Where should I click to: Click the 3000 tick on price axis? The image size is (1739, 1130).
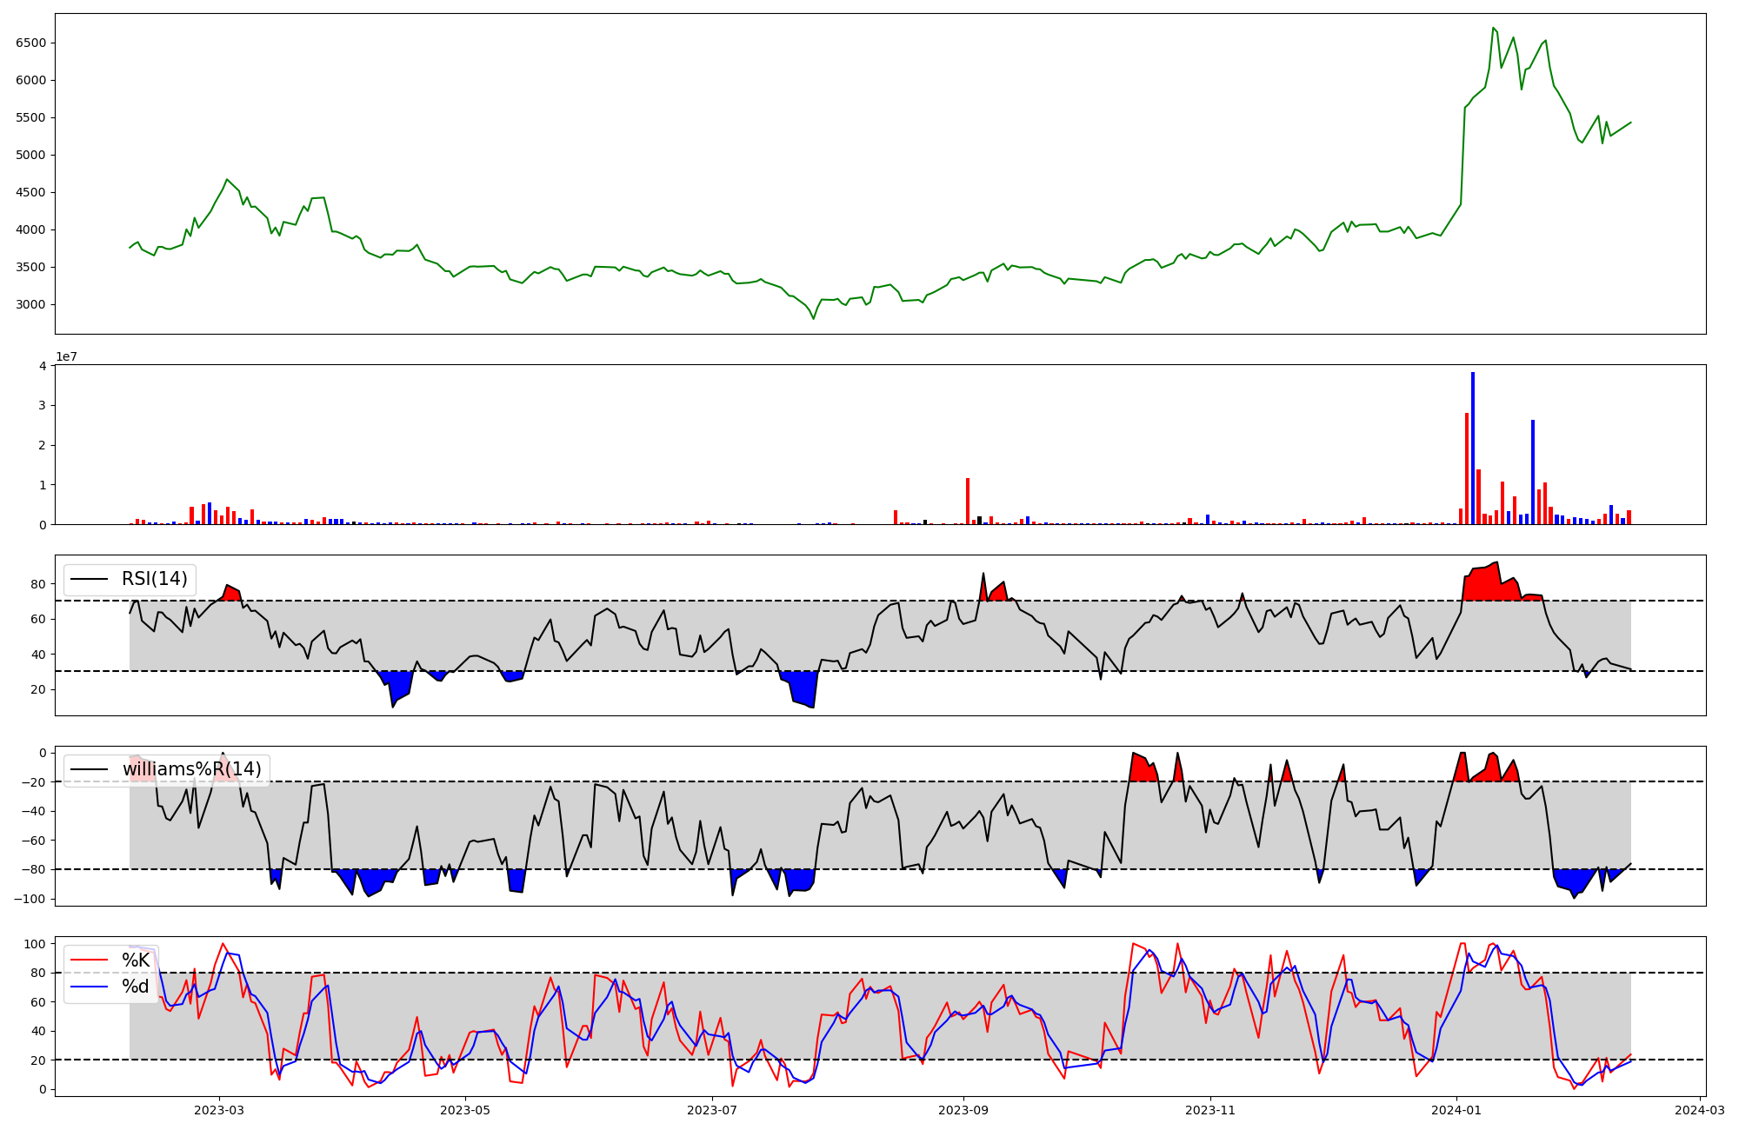click(x=31, y=304)
